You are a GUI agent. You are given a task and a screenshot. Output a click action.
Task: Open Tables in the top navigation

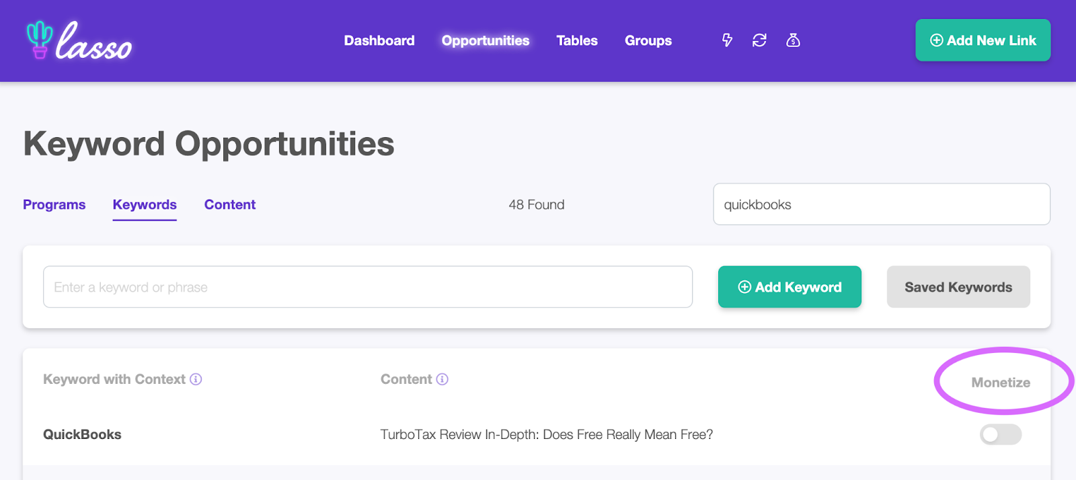[x=577, y=40]
